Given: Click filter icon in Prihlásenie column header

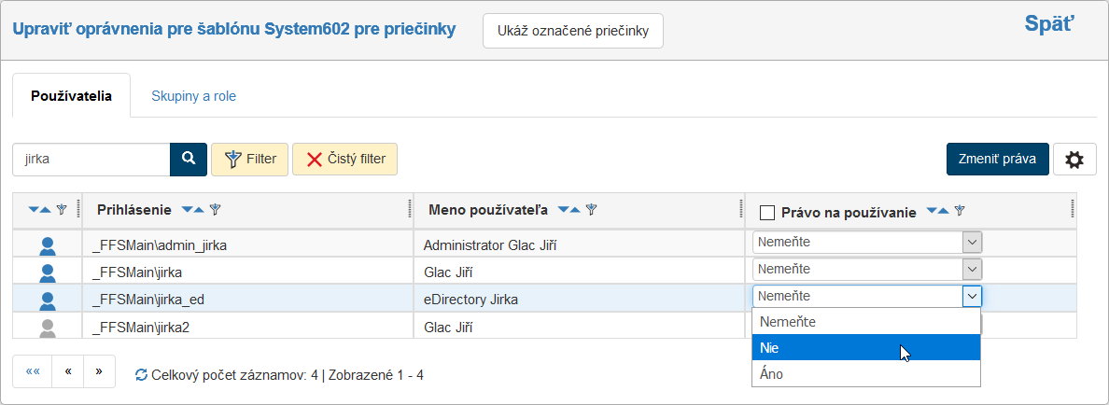Looking at the screenshot, I should click(x=215, y=210).
